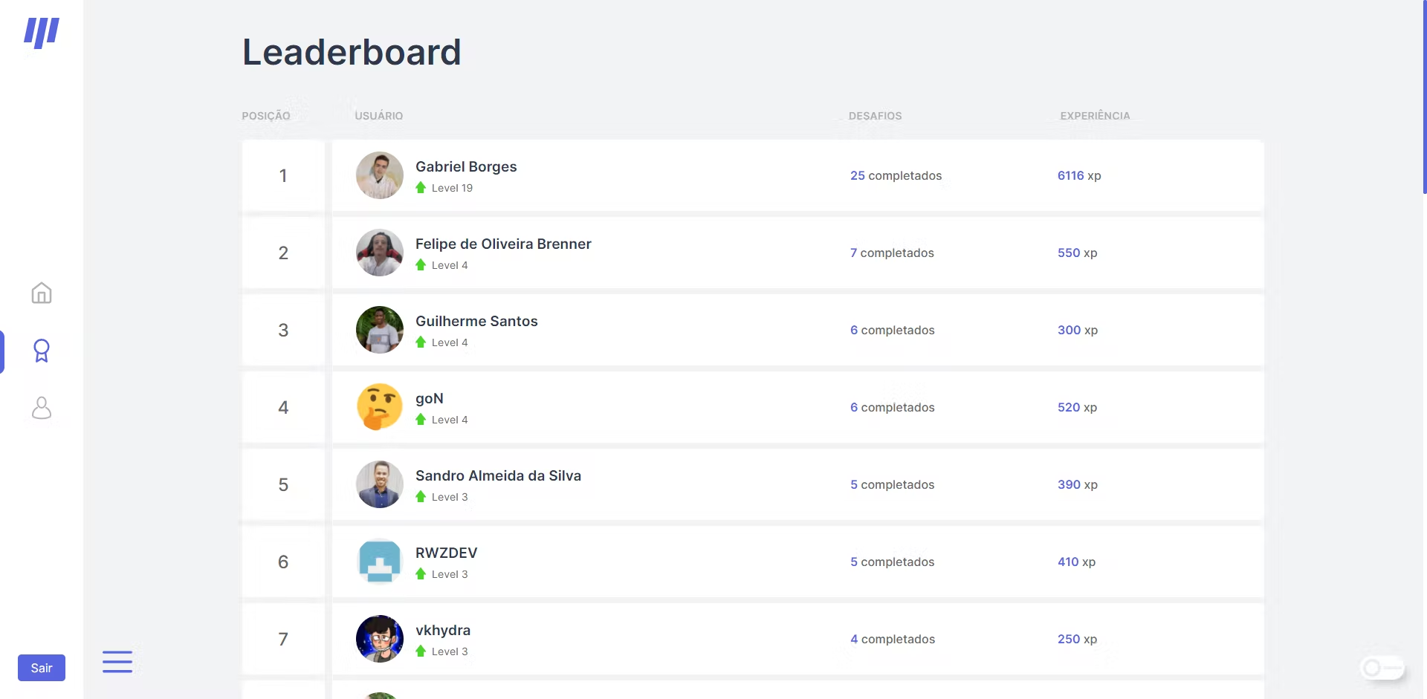Click Guilherme Santos' profile photo
1427x699 pixels.
tap(380, 330)
